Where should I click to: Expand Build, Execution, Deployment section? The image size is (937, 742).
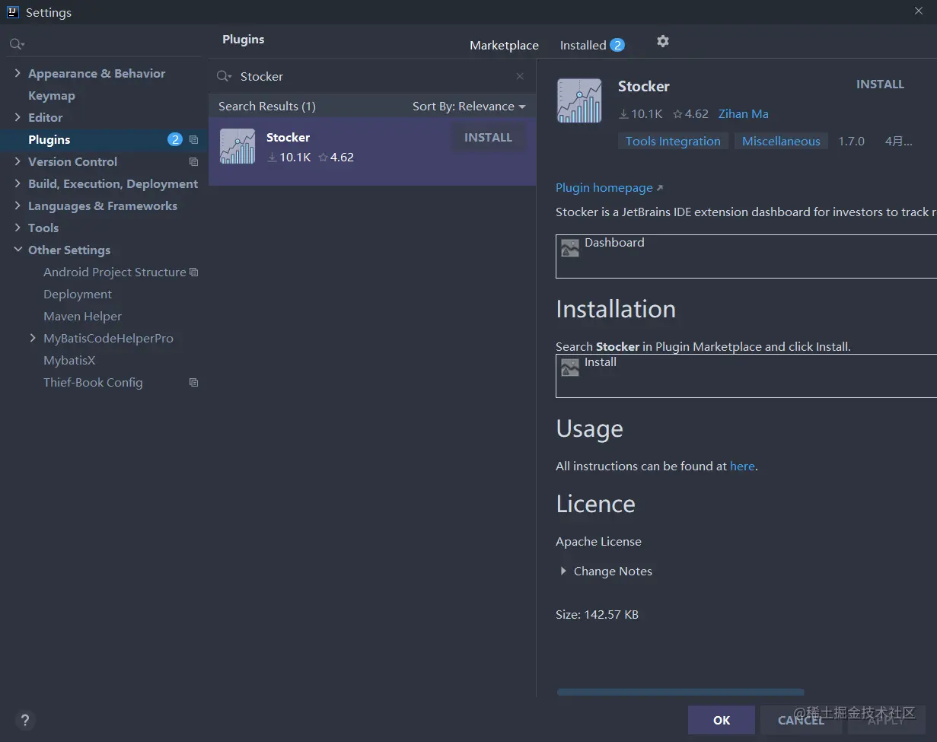coord(18,183)
